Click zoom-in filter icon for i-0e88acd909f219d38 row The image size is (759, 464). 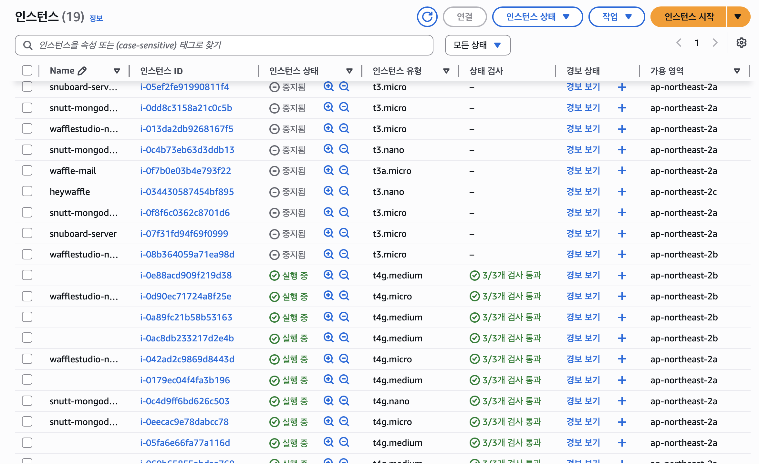coord(328,275)
